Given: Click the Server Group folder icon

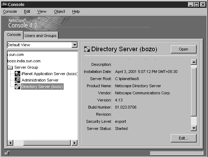Looking at the screenshot, I should click(x=10, y=67).
